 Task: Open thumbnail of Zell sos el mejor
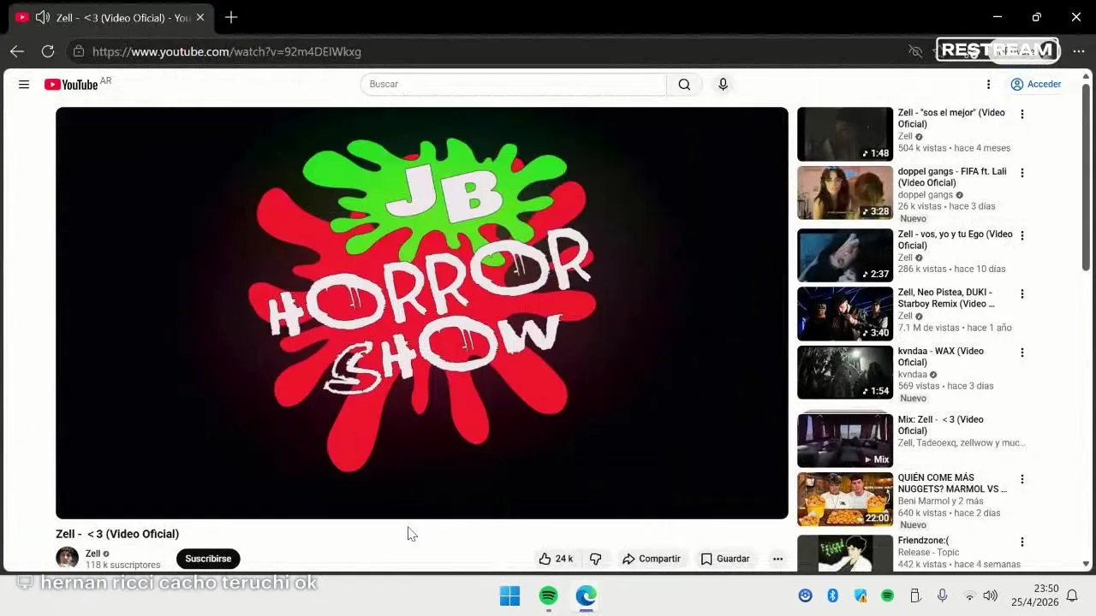pos(845,134)
